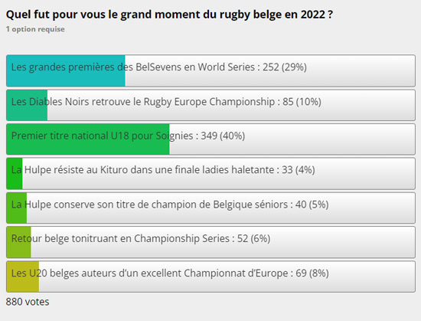This screenshot has height=321, width=421.
Task: Select La Hulpe résiste au Kituro option
Action: tap(210, 174)
